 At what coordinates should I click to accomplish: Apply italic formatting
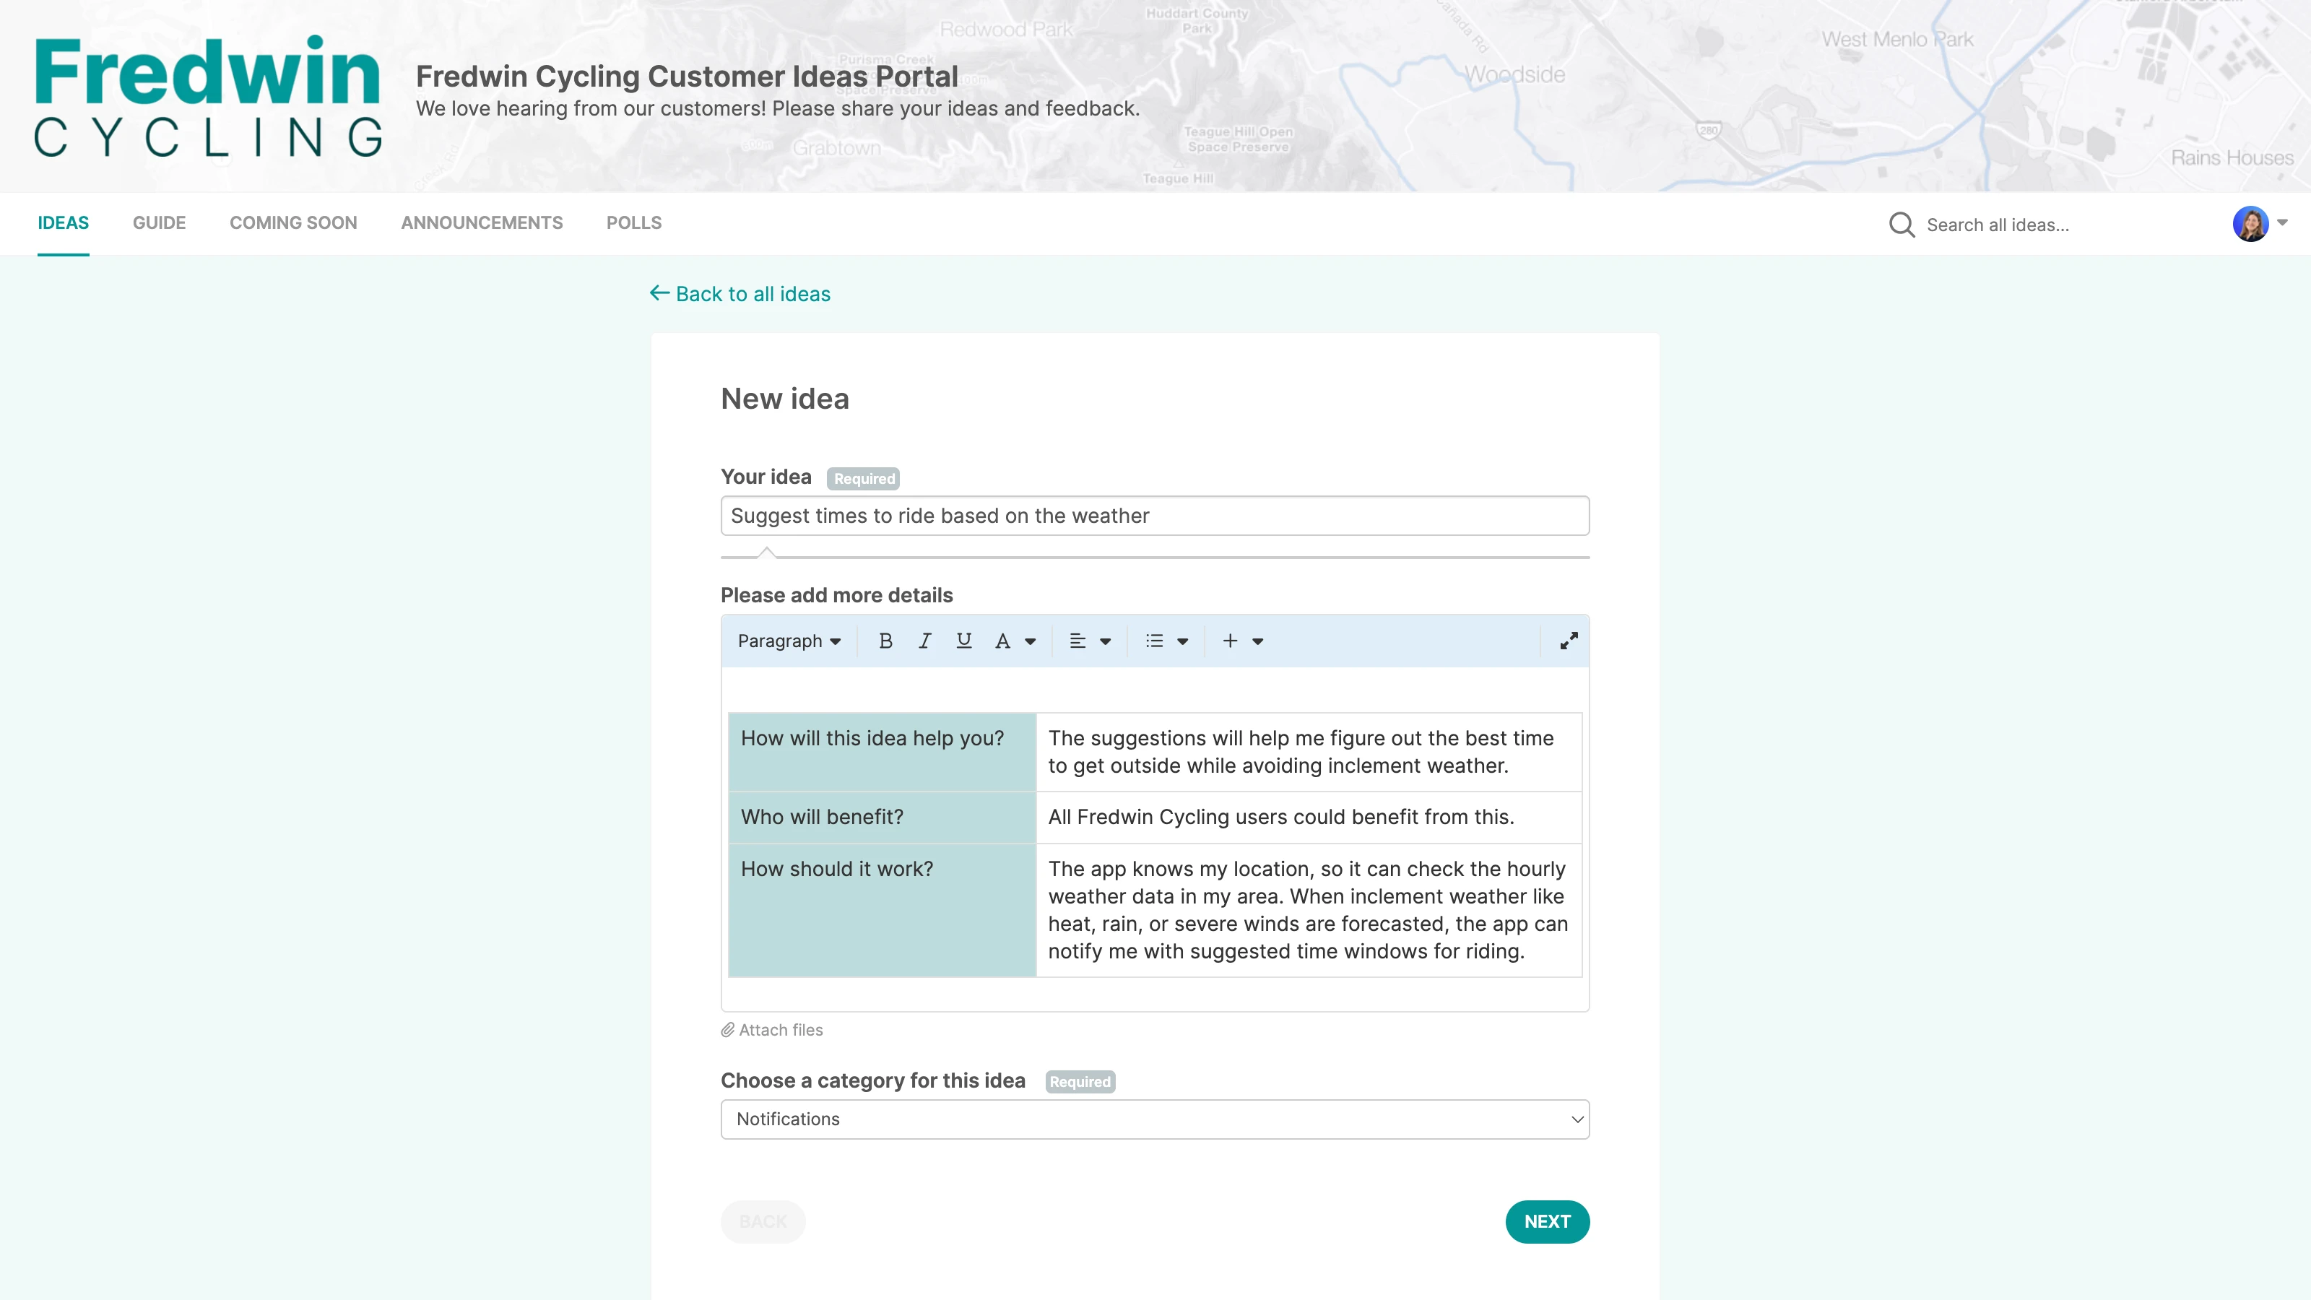pyautogui.click(x=924, y=641)
